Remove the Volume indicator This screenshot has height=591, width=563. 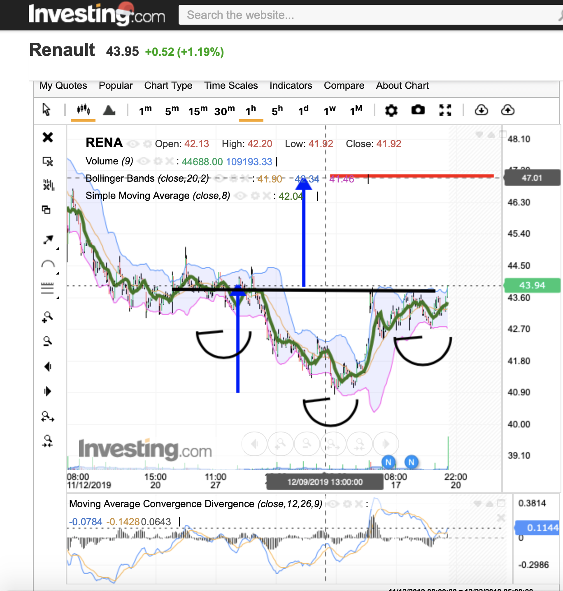click(x=169, y=161)
